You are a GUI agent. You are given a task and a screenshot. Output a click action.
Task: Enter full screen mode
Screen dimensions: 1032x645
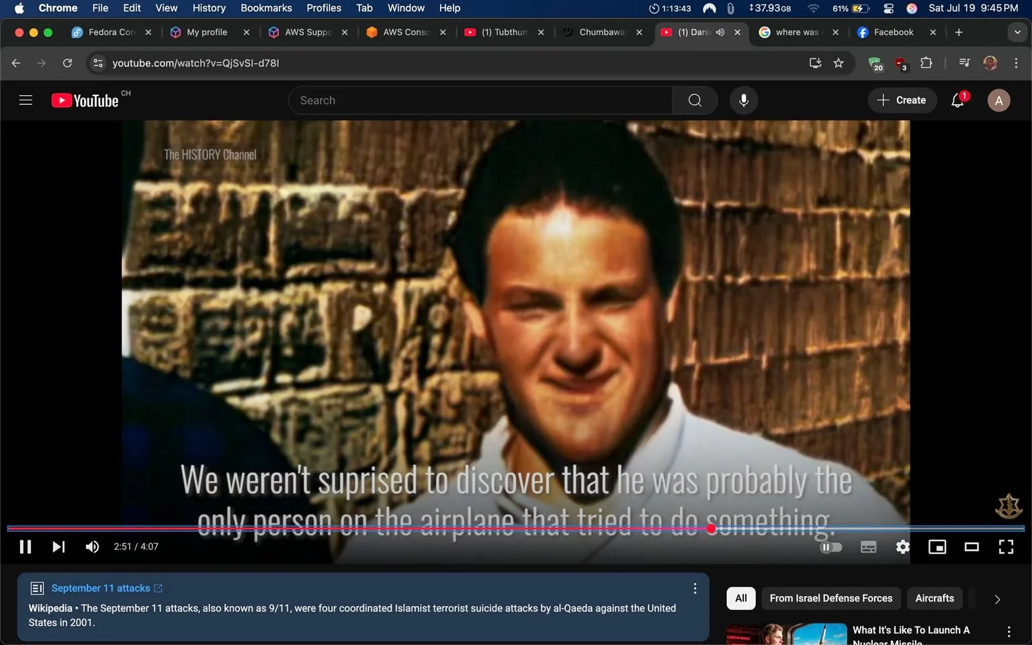[x=1006, y=547]
